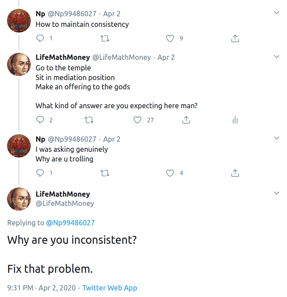Retweet the "Go to the temple" tweet
This screenshot has width=287, height=297.
[x=88, y=120]
